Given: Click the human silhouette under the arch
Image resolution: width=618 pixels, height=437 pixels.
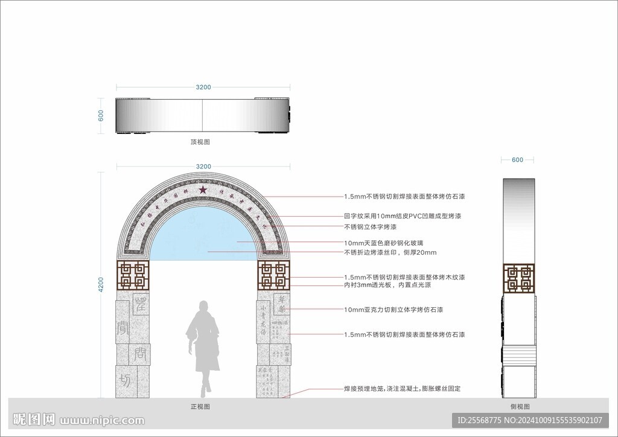Looking at the screenshot, I should coord(203,349).
